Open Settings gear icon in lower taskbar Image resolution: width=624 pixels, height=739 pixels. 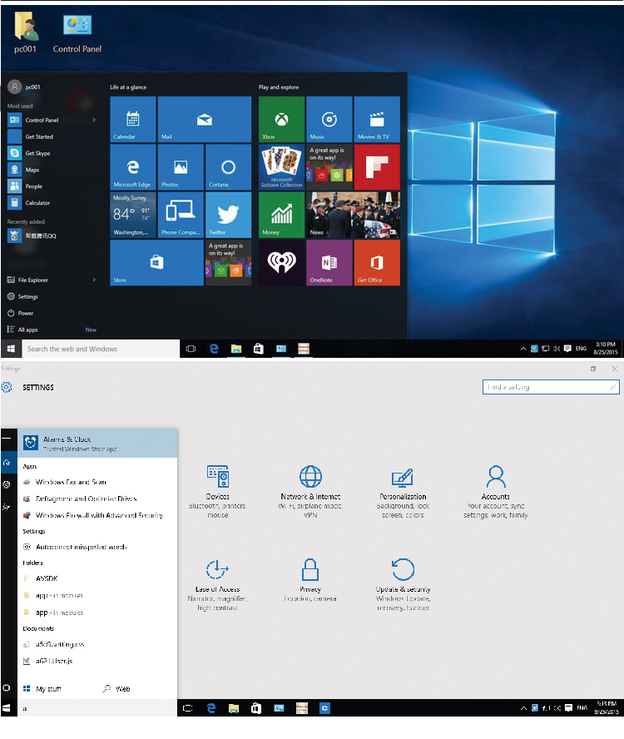pos(324,708)
